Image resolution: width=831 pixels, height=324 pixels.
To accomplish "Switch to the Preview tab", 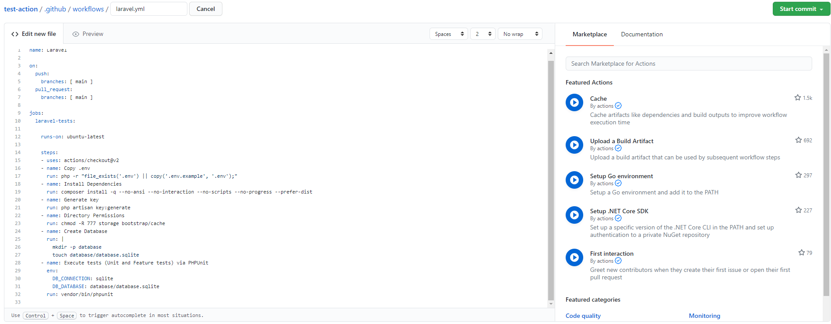I will [x=88, y=34].
